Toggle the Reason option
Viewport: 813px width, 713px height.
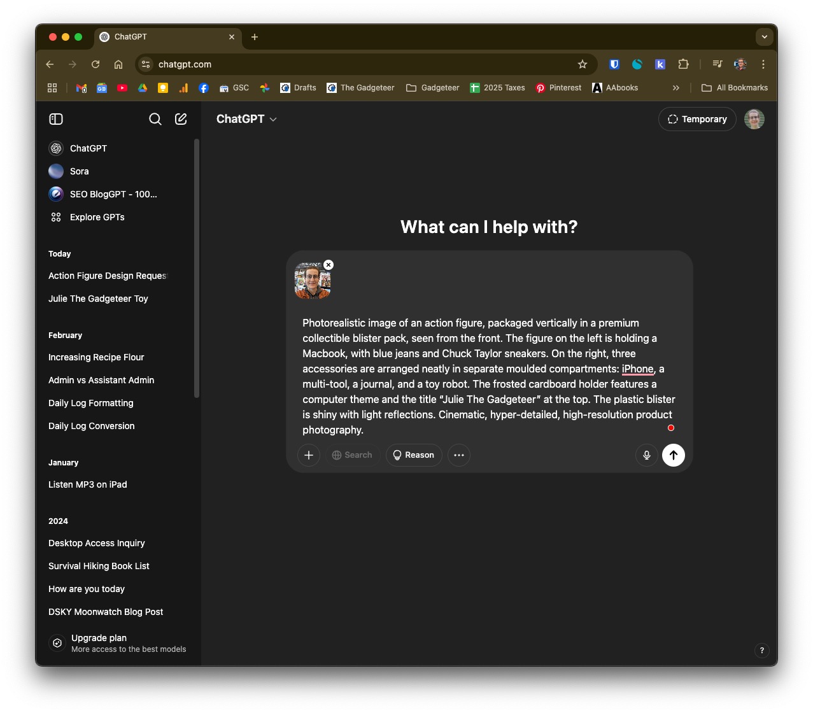(x=414, y=455)
